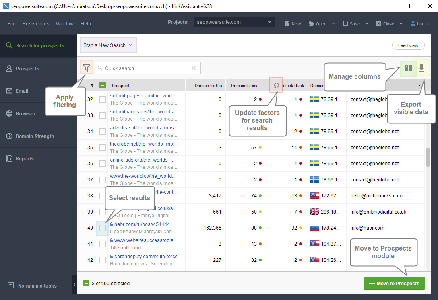Check the checkbox for row 37
Viewport: 438px width, 300px height.
(103, 179)
